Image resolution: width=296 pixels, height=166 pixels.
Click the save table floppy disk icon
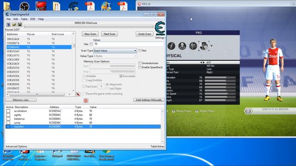tap(20, 24)
